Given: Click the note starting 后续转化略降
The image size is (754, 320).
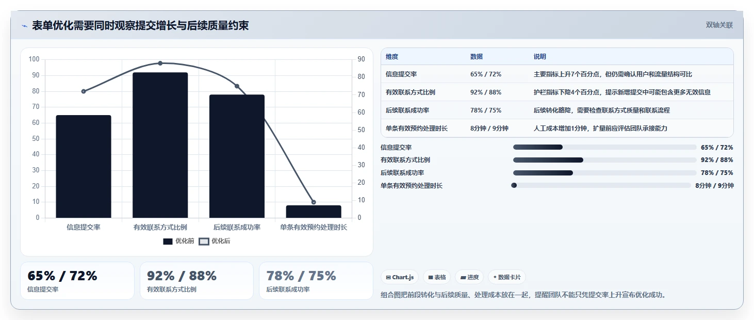Looking at the screenshot, I should tap(602, 110).
